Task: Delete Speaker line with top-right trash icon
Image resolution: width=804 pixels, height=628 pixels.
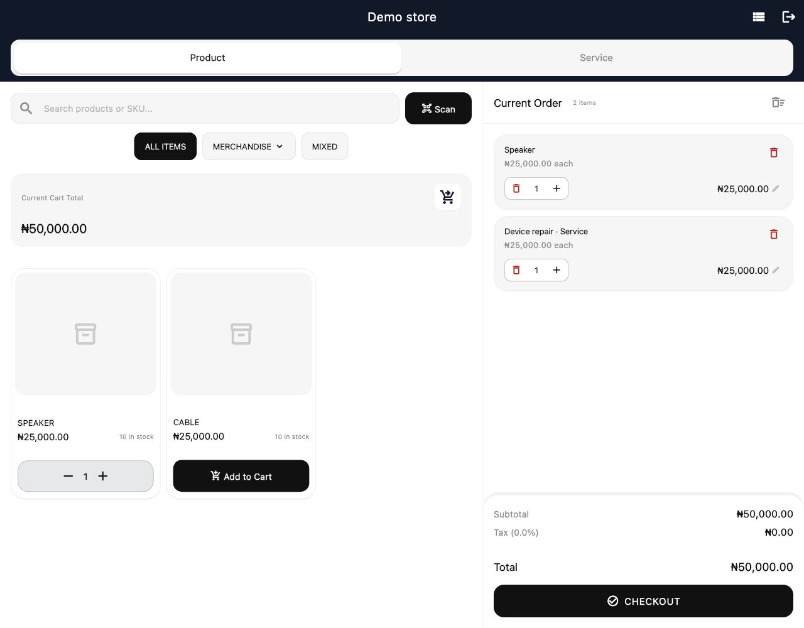Action: click(774, 153)
